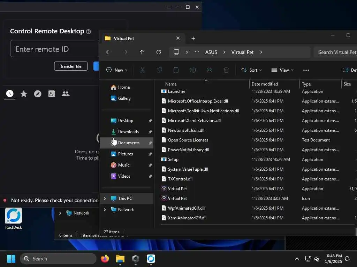Click the Paste toolbar icon

[176, 70]
